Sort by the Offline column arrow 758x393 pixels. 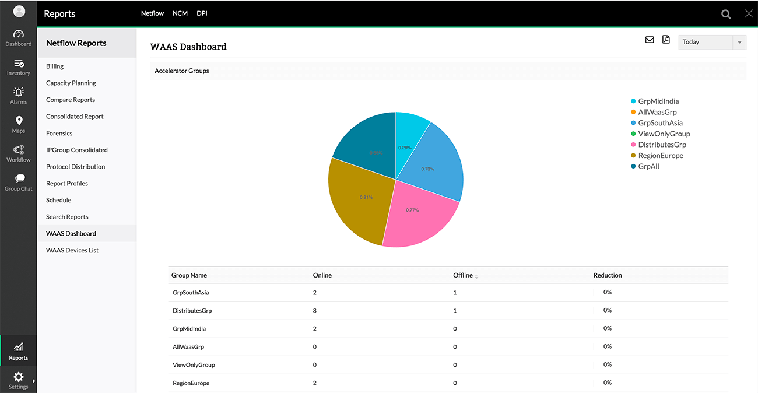476,276
